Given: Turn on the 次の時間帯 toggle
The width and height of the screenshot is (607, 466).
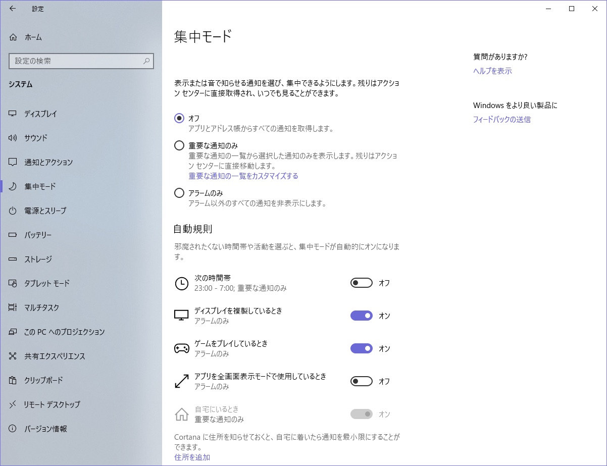Looking at the screenshot, I should [x=362, y=283].
